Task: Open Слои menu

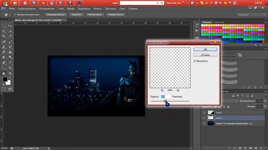Action: point(61,8)
